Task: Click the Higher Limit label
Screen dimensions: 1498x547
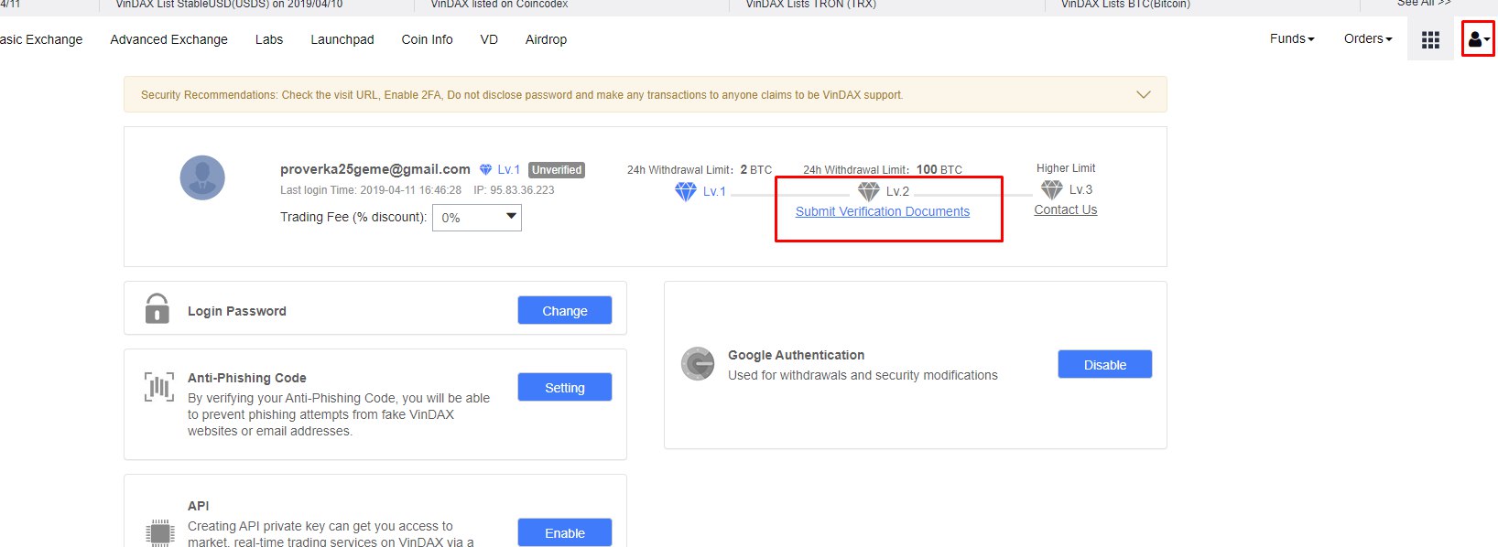Action: 1066,168
